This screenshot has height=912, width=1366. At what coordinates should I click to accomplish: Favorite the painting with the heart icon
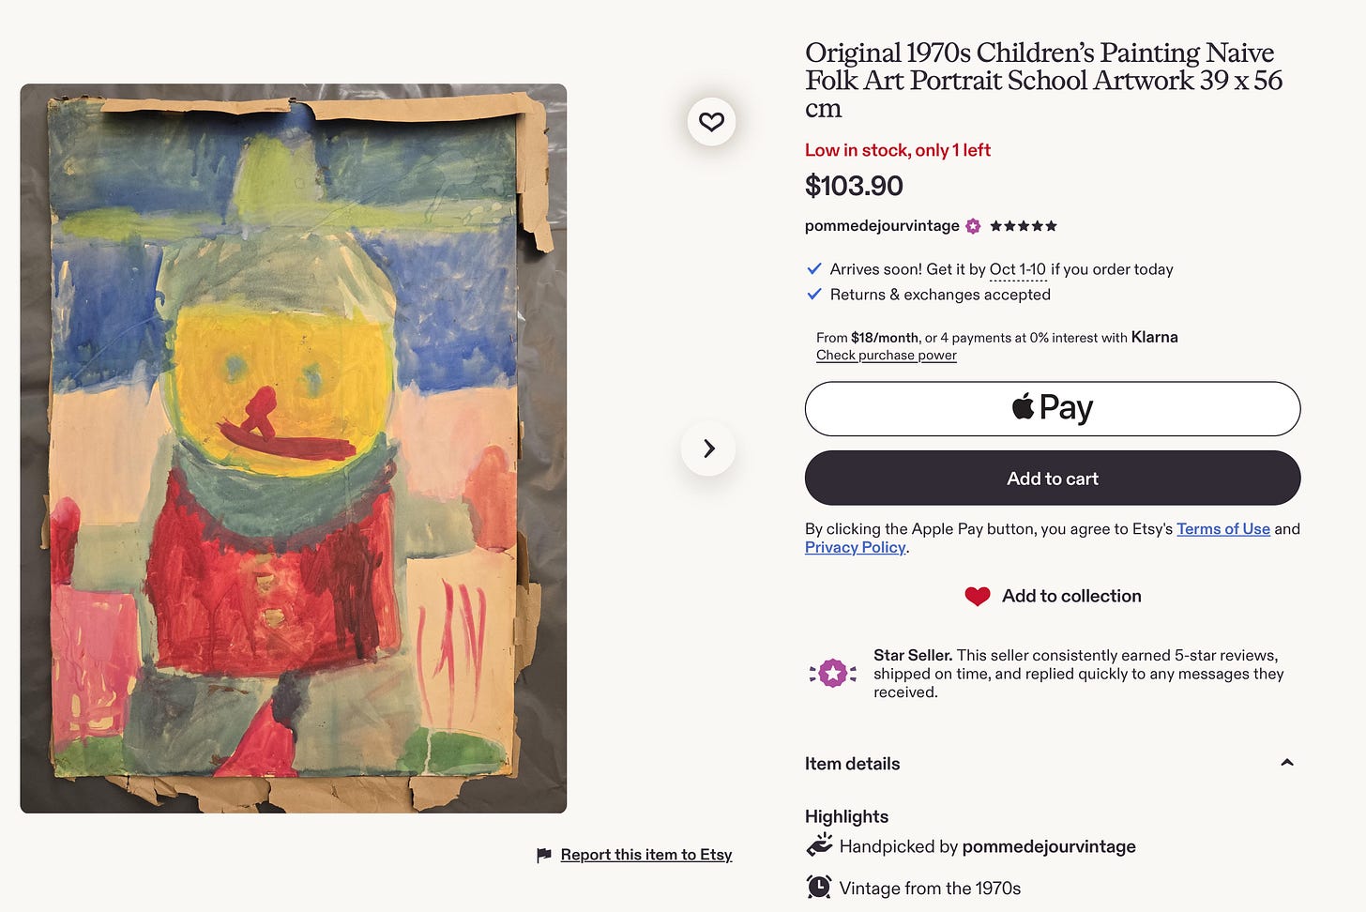click(711, 122)
